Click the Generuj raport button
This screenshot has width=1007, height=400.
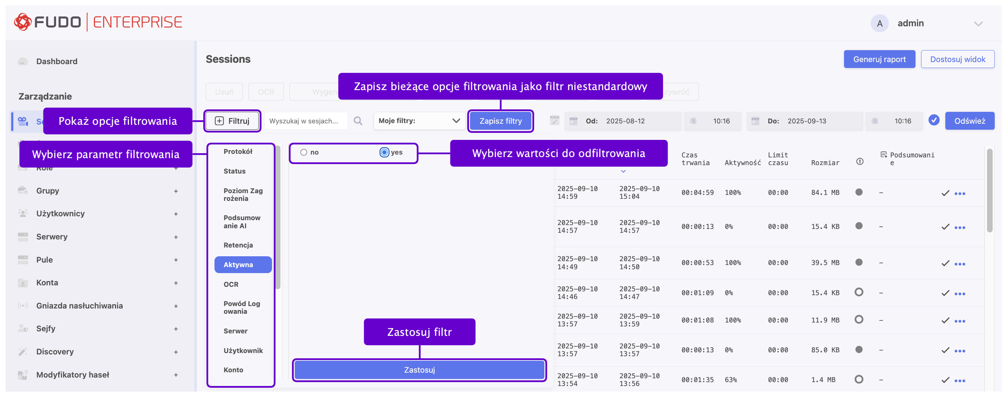point(879,60)
